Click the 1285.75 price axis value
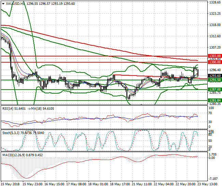This screenshot has width=222, height=188. 215,93
